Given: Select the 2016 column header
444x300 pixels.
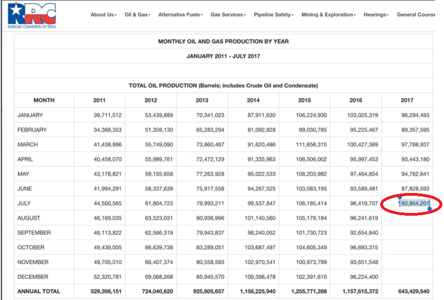Looking at the screenshot, I should [356, 100].
